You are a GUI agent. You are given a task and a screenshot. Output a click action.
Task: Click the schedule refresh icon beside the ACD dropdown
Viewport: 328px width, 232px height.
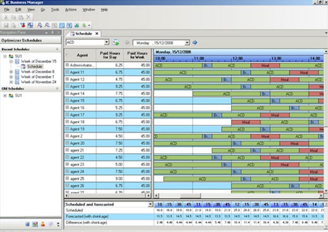(116, 42)
